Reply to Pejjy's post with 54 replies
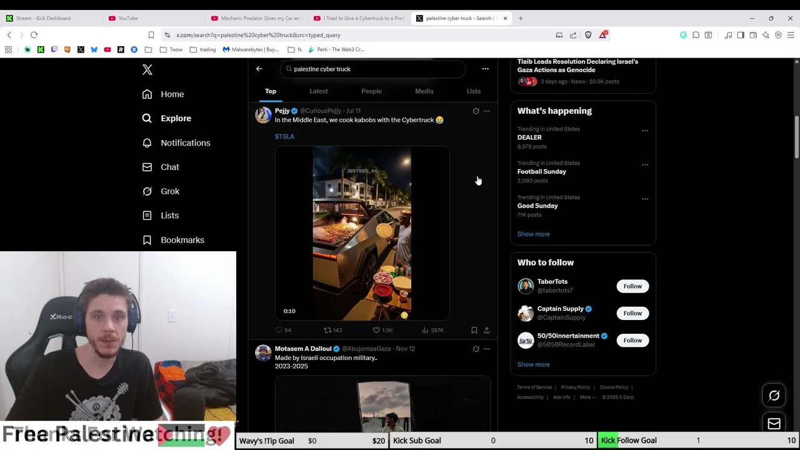The width and height of the screenshot is (800, 450). coord(283,330)
